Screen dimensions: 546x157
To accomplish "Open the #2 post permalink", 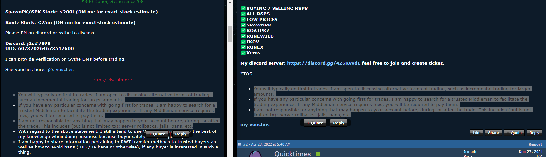I will click(245, 144).
